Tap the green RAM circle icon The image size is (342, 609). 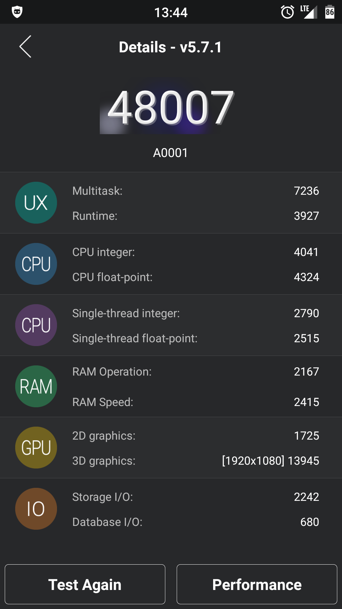point(36,386)
